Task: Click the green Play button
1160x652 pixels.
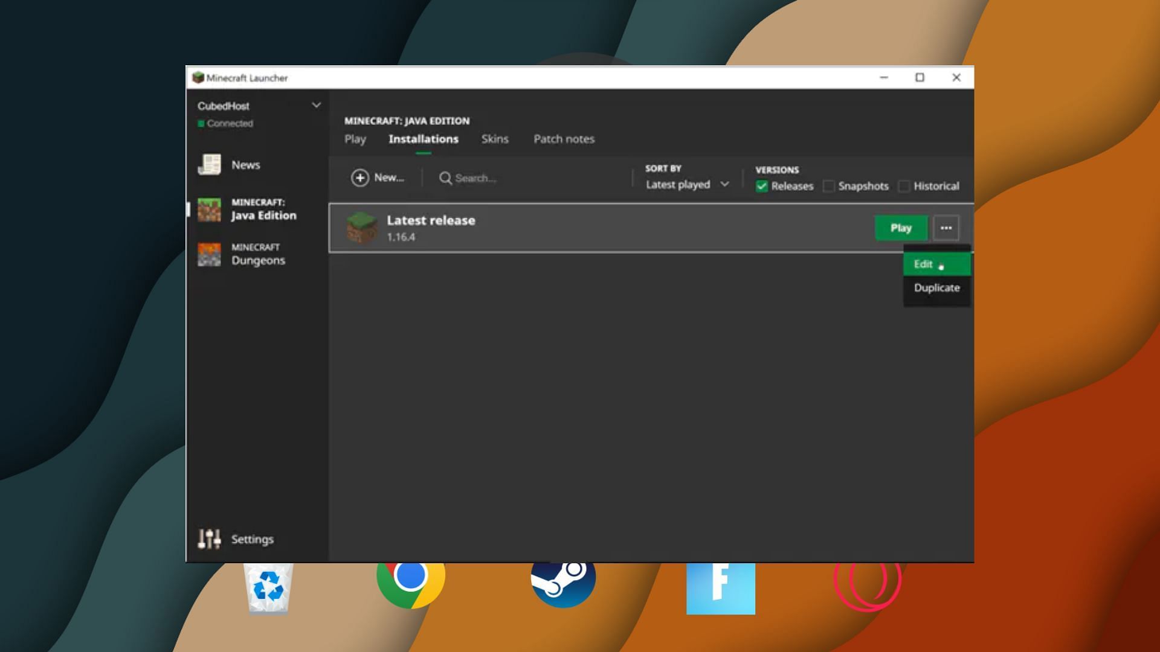Action: coord(901,228)
